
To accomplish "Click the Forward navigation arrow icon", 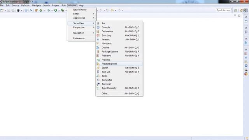I will tap(119, 10).
